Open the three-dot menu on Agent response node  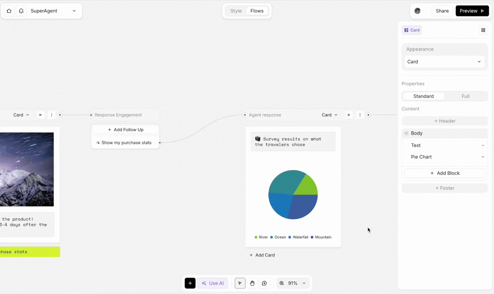coord(360,115)
